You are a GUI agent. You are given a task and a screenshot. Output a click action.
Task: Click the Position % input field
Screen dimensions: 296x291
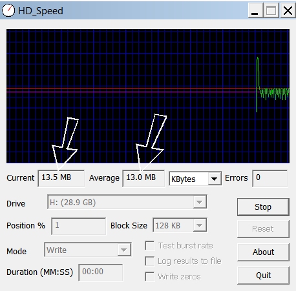click(79, 226)
